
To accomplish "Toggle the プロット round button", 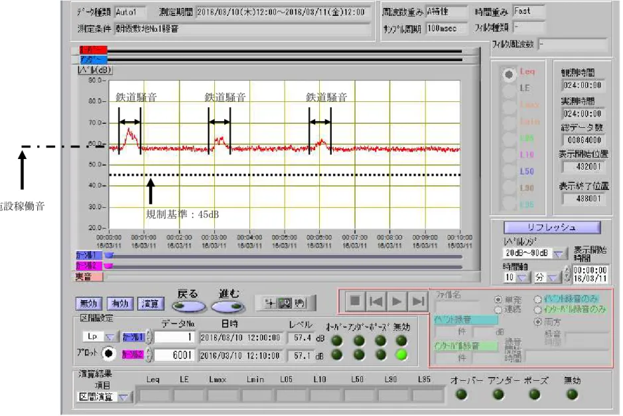I will pos(108,354).
